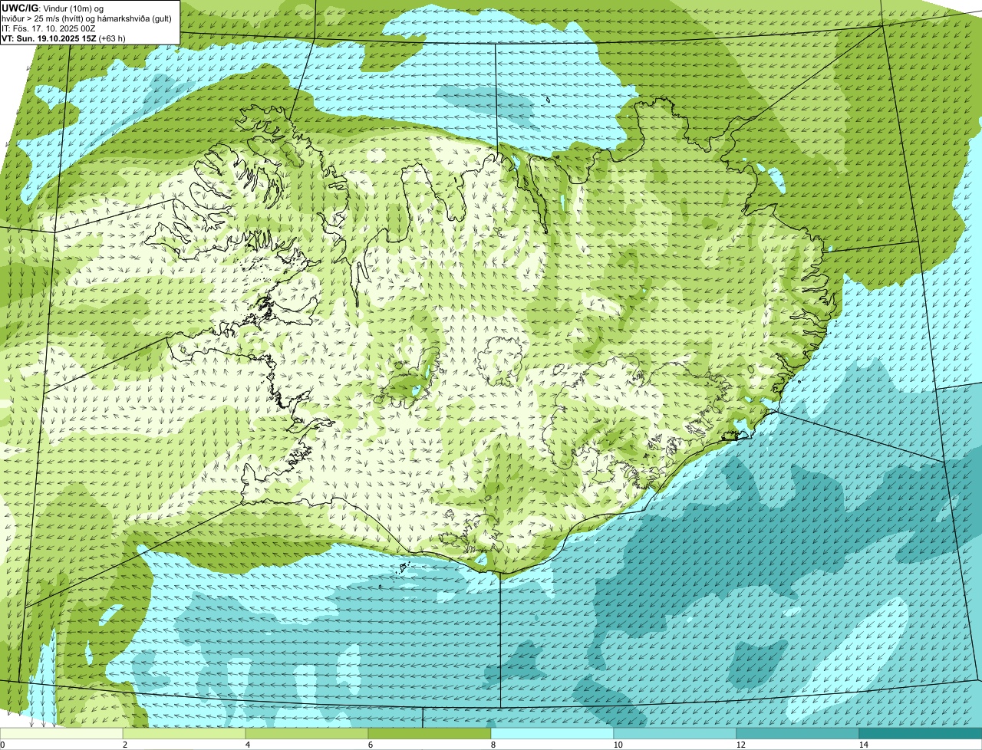Click the legend scale label '2'
The height and width of the screenshot is (750, 982).
[x=124, y=745]
